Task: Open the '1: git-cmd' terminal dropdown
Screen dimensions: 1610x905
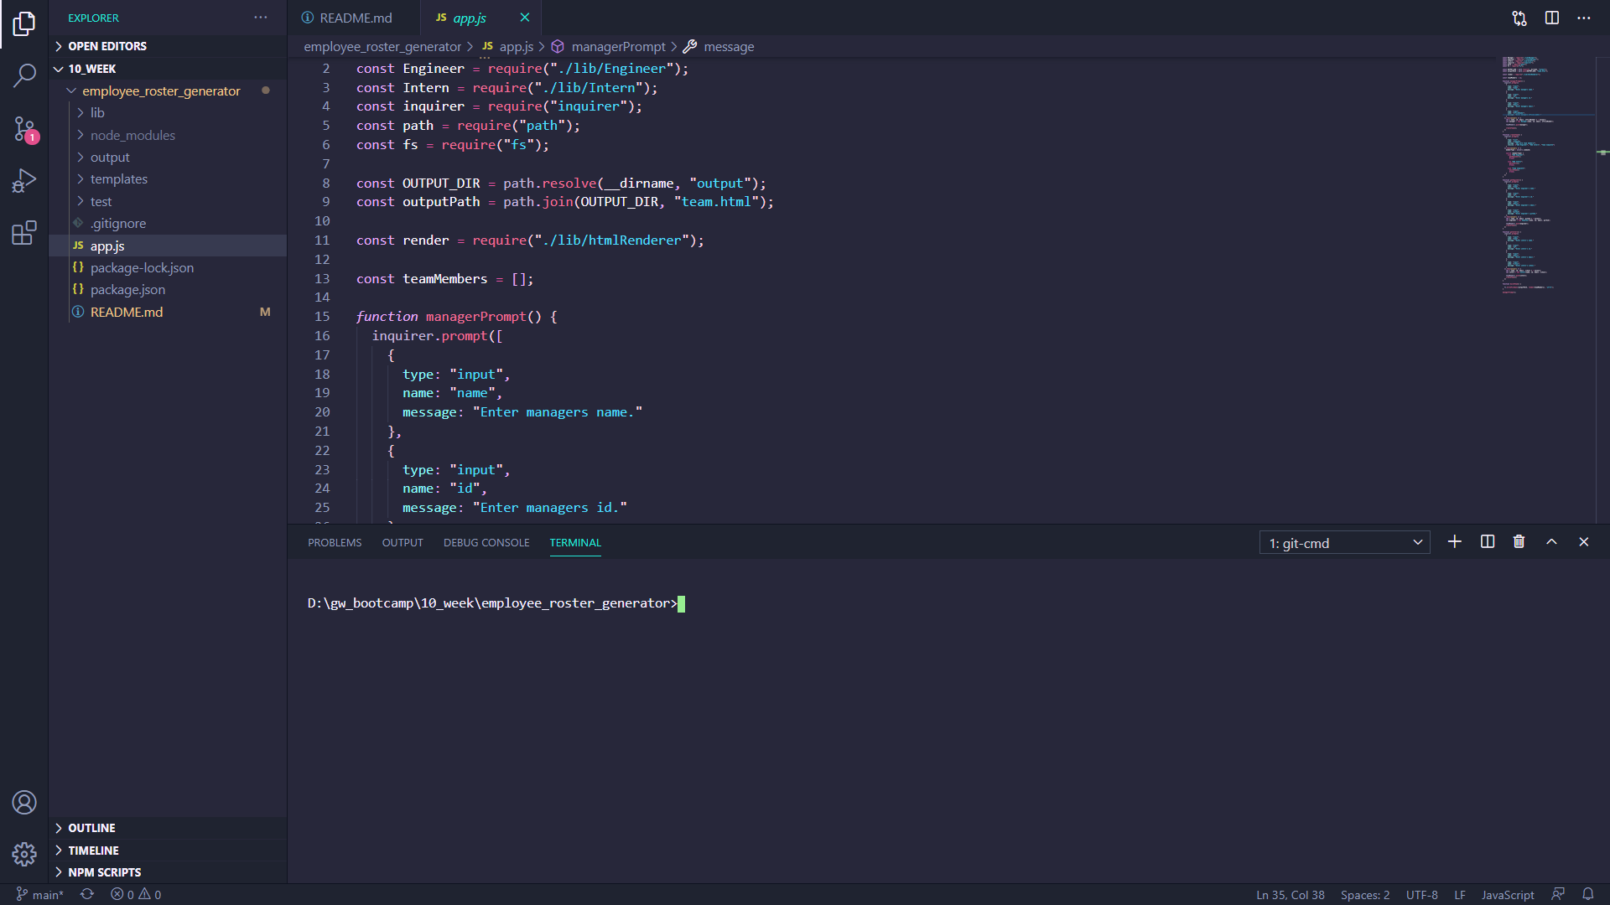Action: point(1343,542)
